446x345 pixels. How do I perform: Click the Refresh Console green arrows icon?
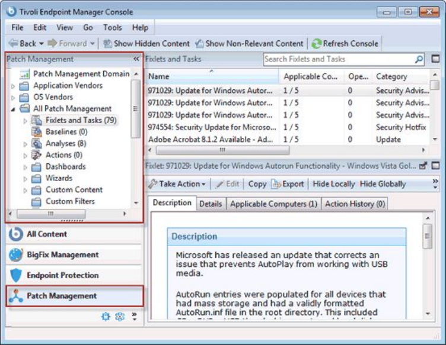tap(316, 44)
